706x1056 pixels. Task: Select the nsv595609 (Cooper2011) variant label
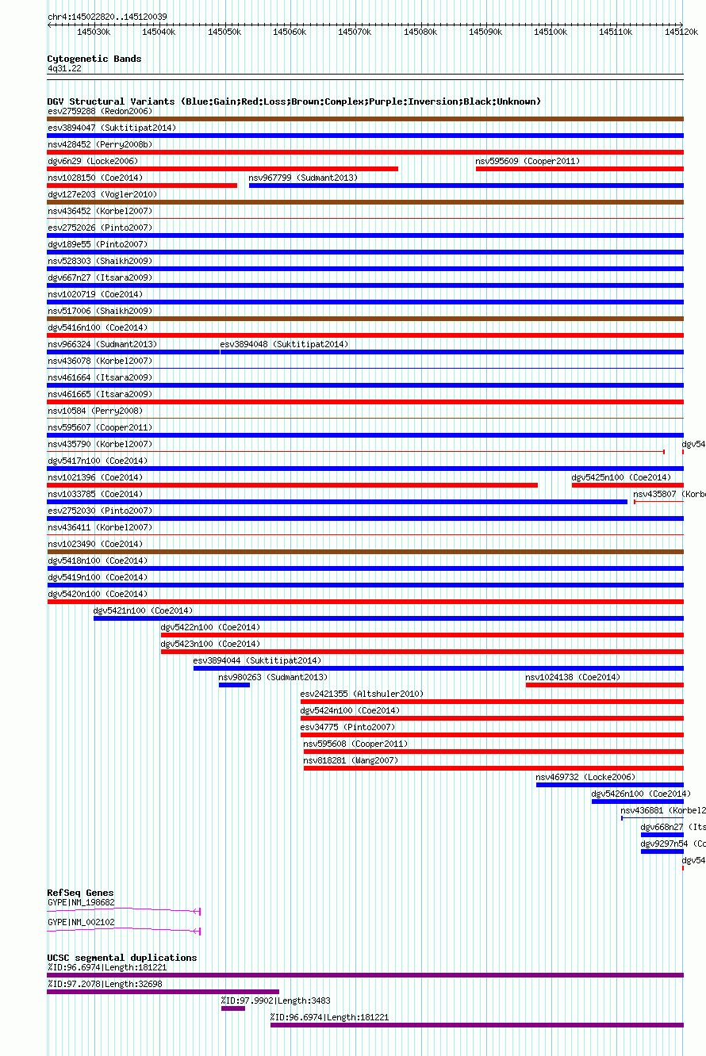tap(528, 161)
